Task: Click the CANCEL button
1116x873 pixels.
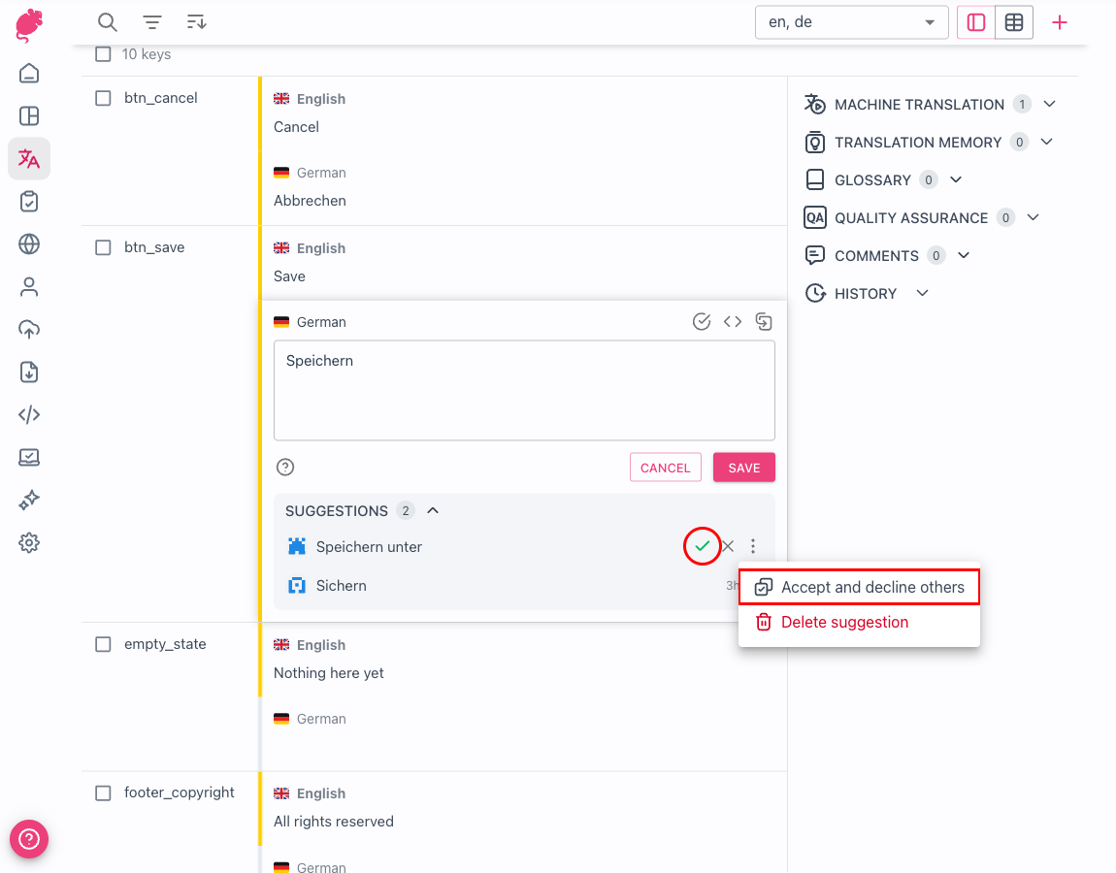Action: coord(666,468)
